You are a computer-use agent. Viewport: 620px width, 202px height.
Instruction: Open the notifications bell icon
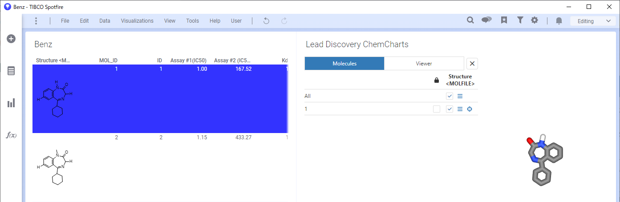coord(559,21)
